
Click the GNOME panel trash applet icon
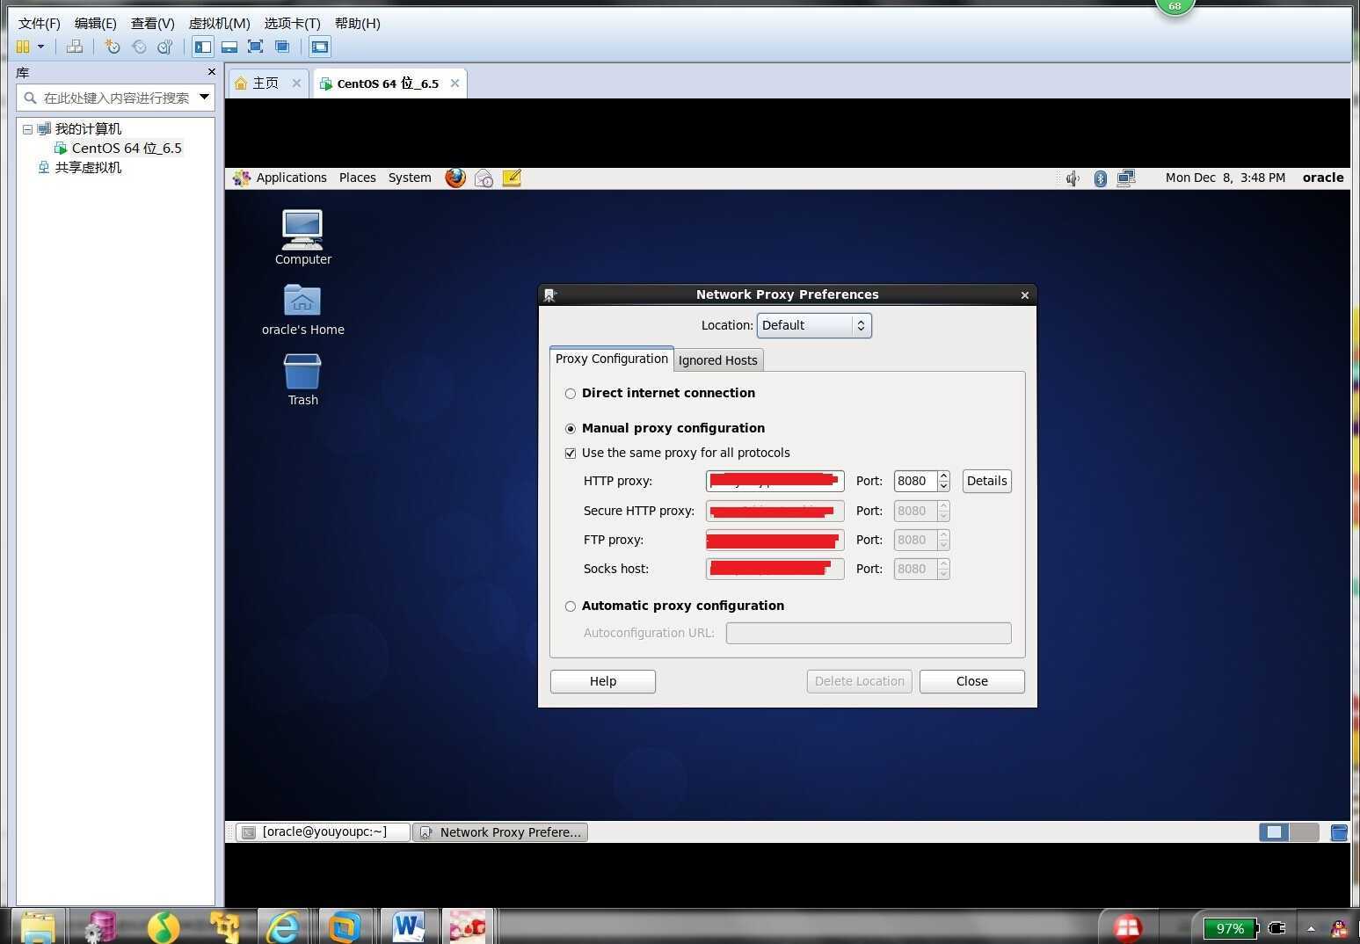coord(1339,832)
